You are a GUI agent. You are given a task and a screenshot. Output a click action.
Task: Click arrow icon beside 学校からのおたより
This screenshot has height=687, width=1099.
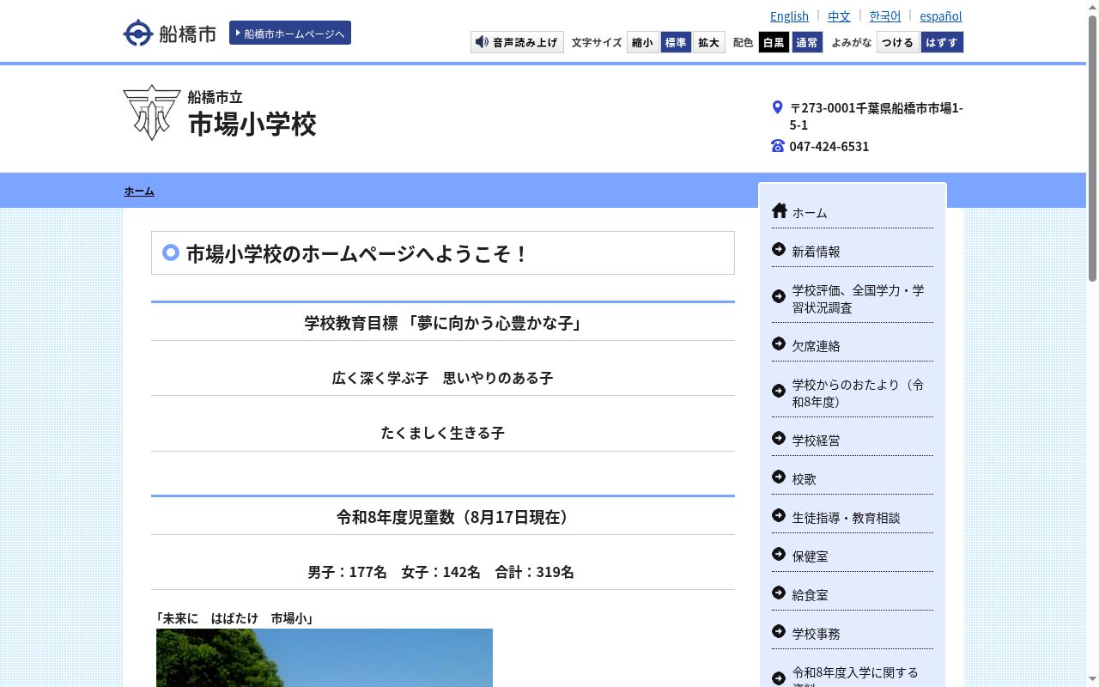779,391
